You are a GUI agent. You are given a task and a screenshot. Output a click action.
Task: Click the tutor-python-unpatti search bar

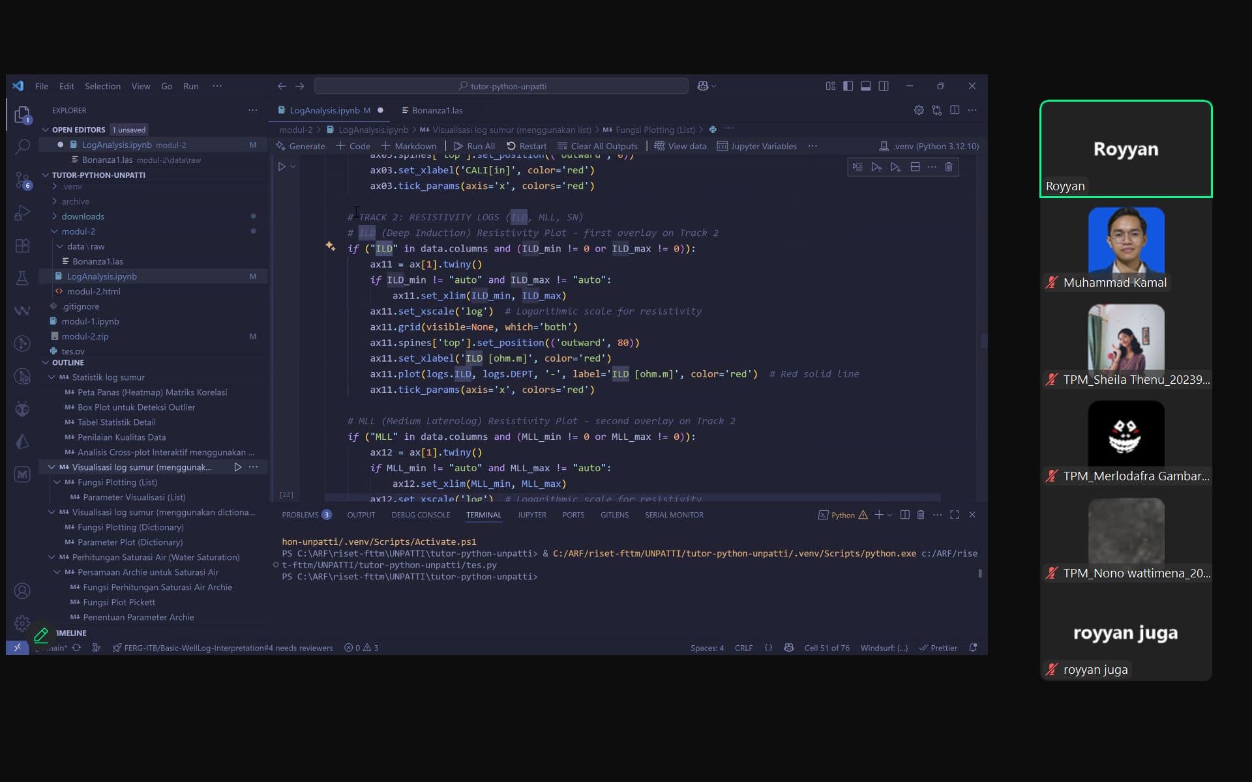[x=501, y=86]
